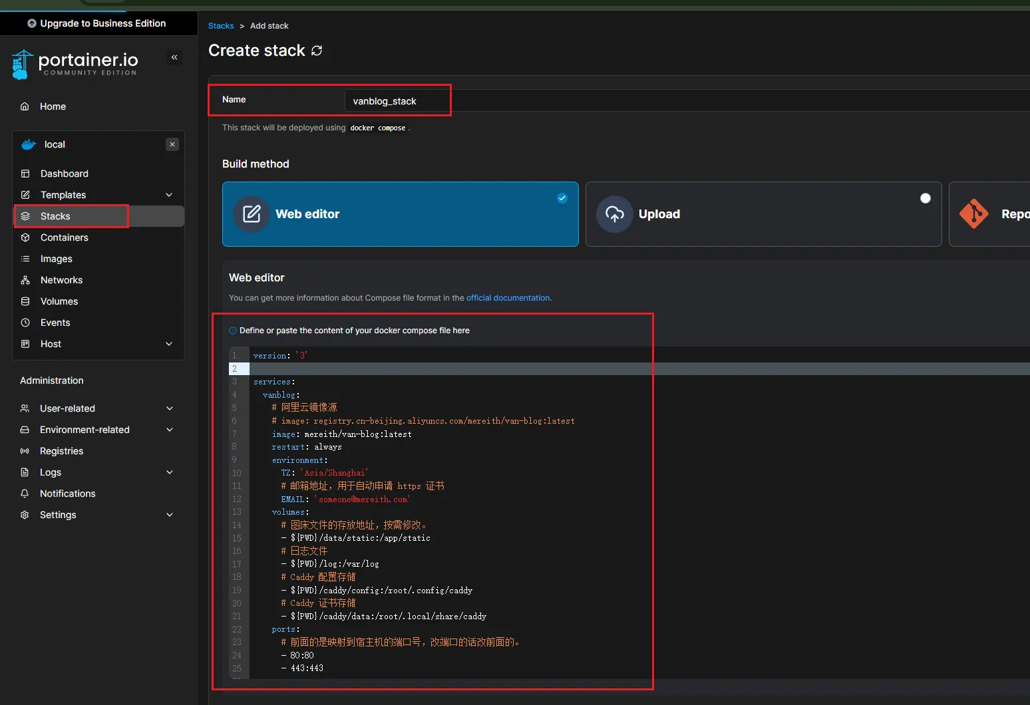Close the local environment with X
This screenshot has width=1030, height=705.
(172, 144)
